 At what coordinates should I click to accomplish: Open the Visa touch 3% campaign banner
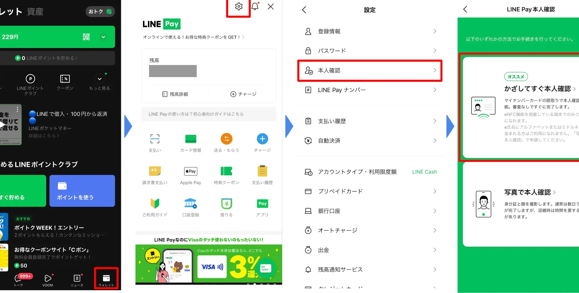pos(209,261)
